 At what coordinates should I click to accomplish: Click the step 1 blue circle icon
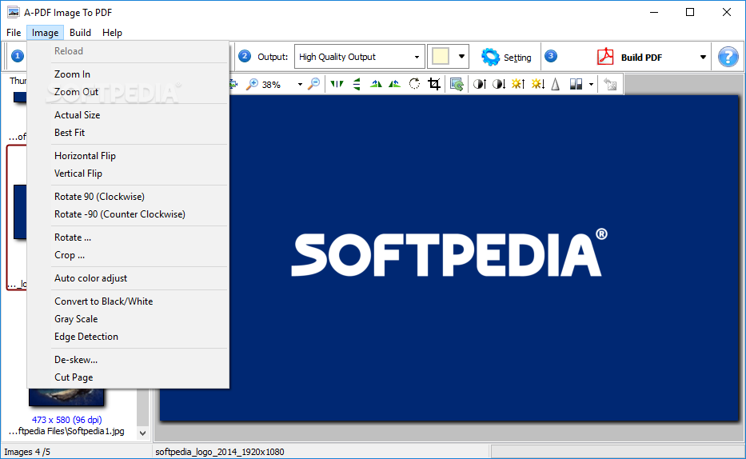pos(18,56)
